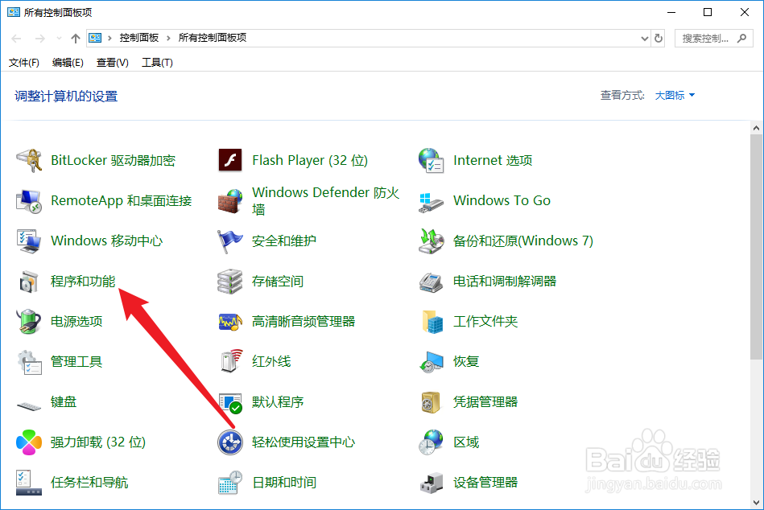
Task: Expand the 大图标 view mode dropdown
Action: point(675,96)
